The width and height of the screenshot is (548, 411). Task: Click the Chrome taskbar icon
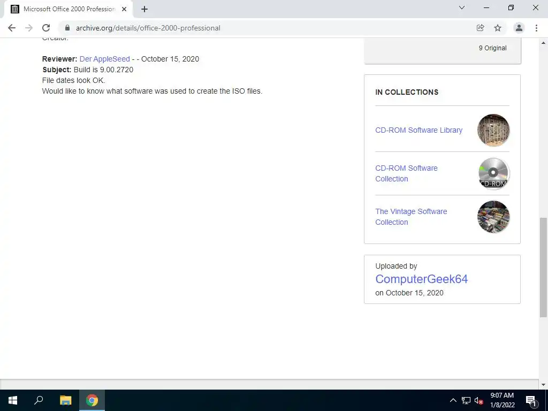pos(92,400)
